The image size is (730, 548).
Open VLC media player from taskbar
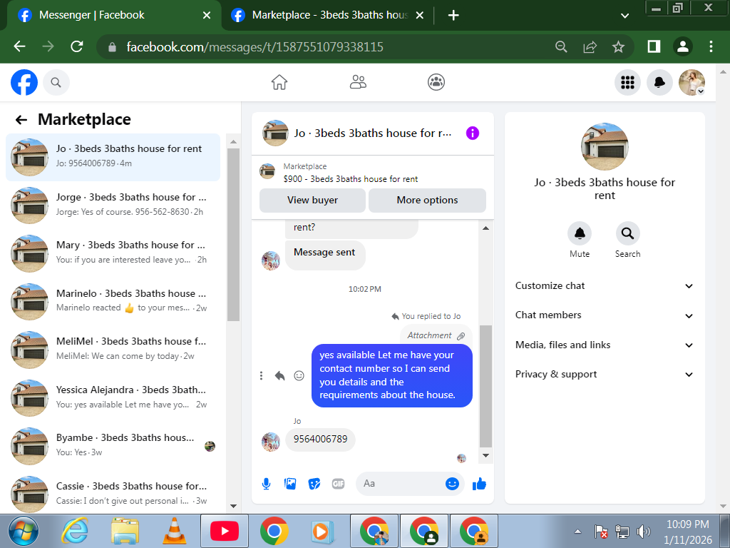[x=175, y=532]
